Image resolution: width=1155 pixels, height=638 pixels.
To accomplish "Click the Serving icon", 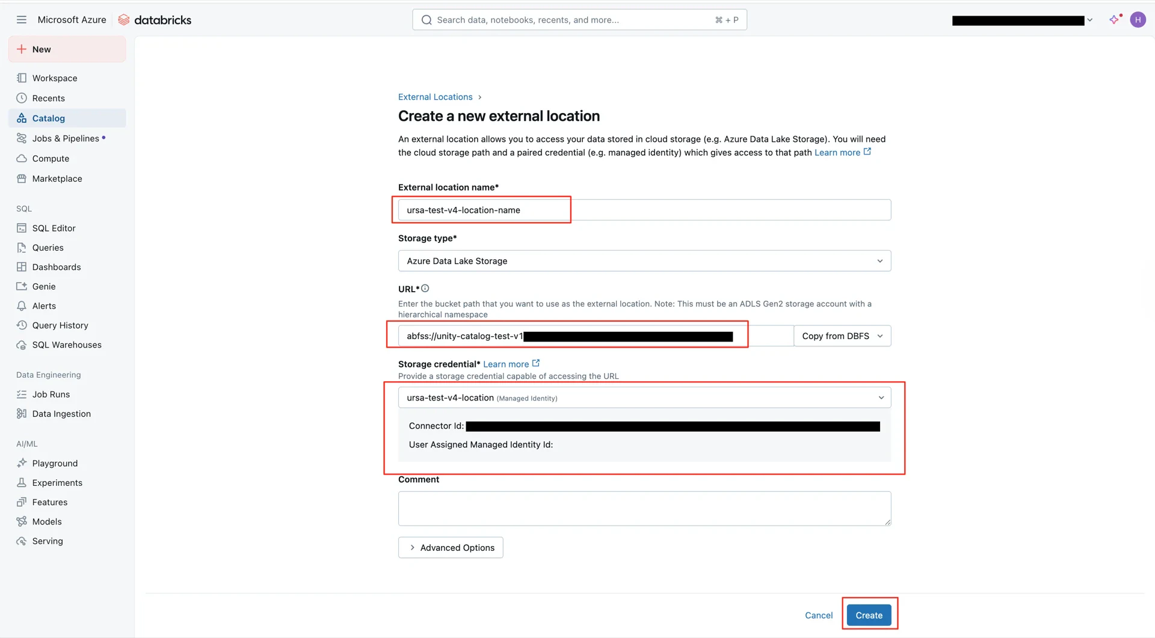I will tap(22, 541).
